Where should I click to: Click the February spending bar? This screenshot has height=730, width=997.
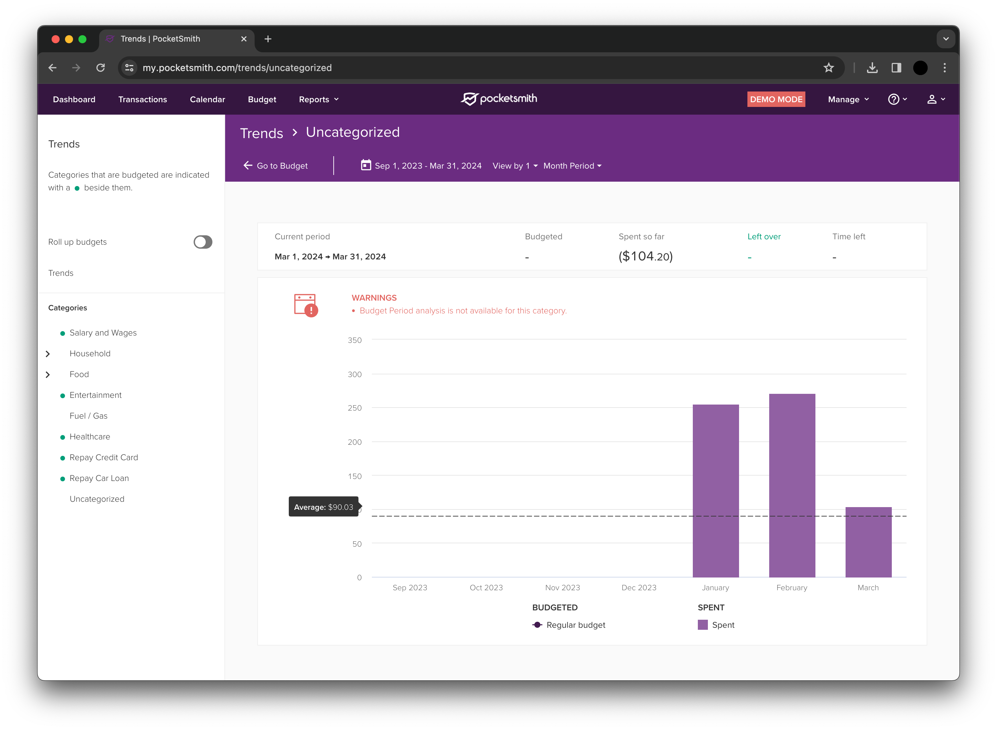[x=792, y=485]
